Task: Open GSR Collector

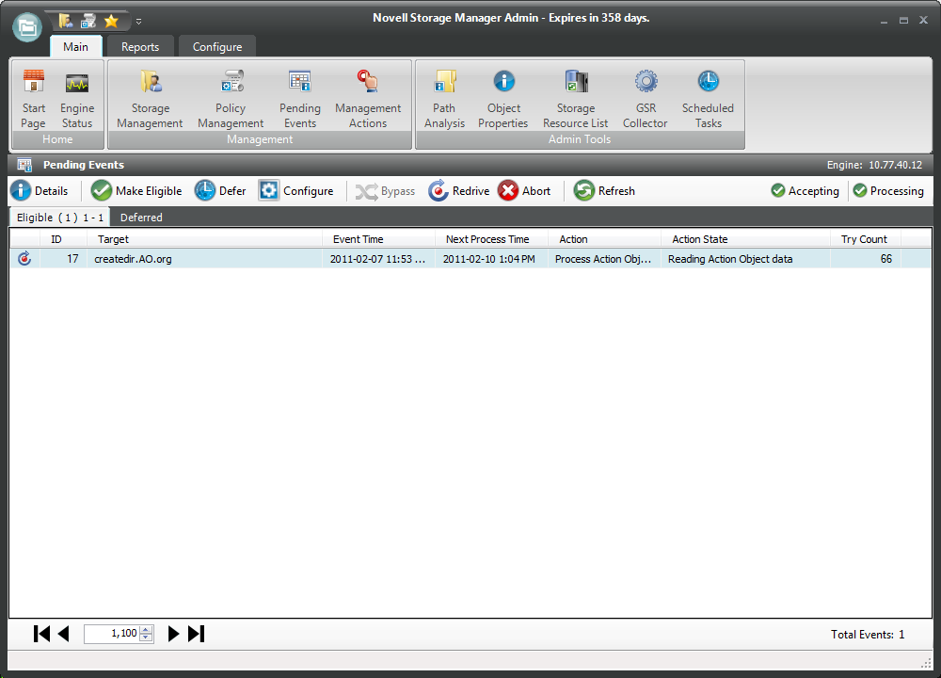Action: (x=646, y=99)
